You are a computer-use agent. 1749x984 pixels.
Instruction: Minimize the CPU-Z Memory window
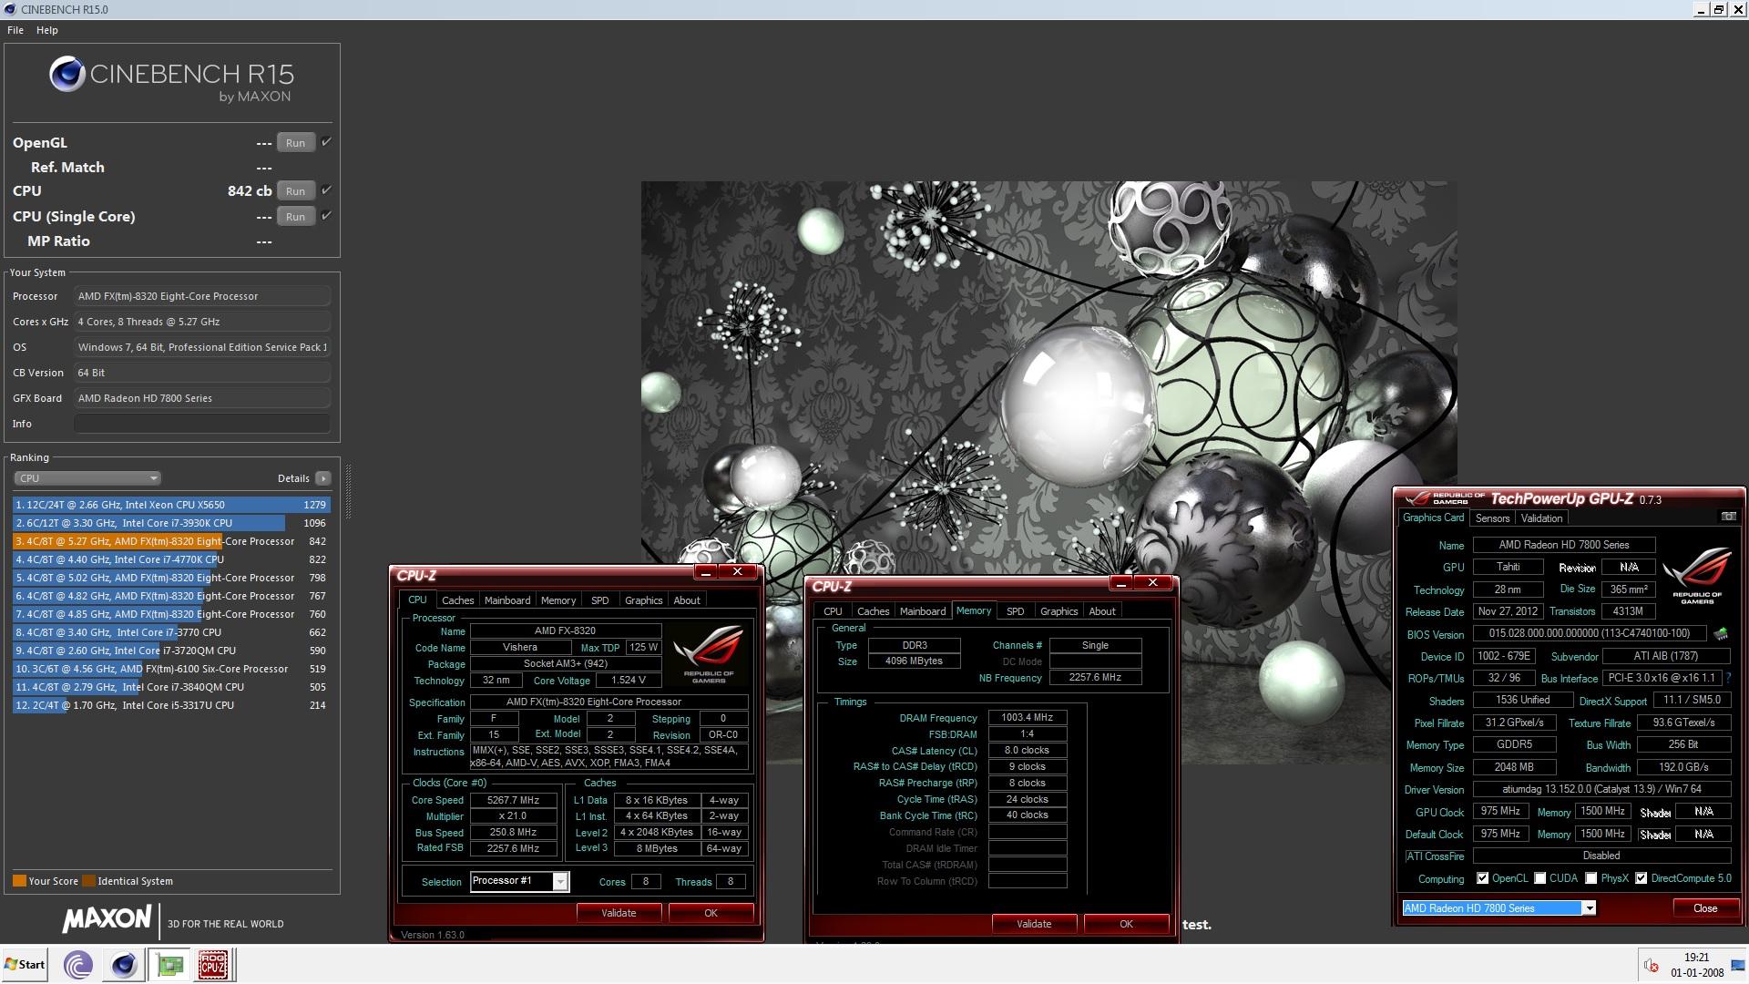tap(1120, 583)
